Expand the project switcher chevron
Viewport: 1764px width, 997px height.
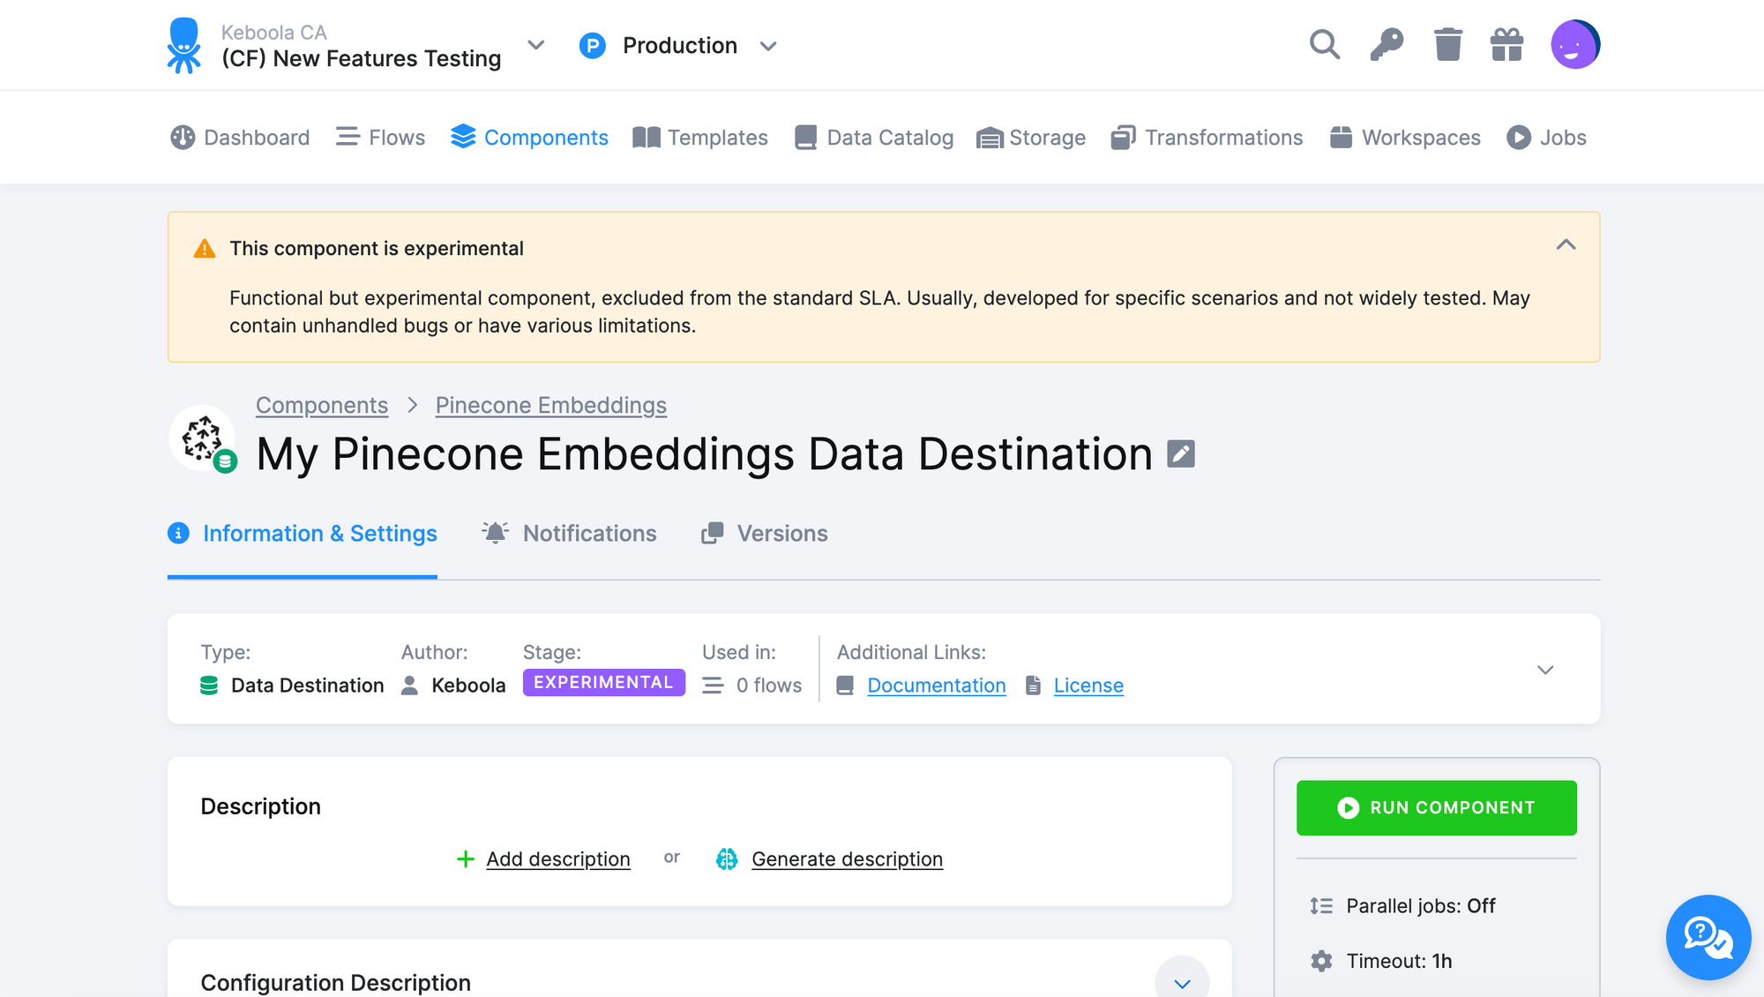[x=535, y=45]
